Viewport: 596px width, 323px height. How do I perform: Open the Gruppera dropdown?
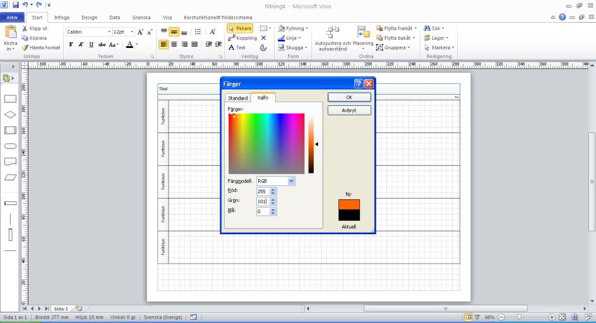click(x=393, y=47)
